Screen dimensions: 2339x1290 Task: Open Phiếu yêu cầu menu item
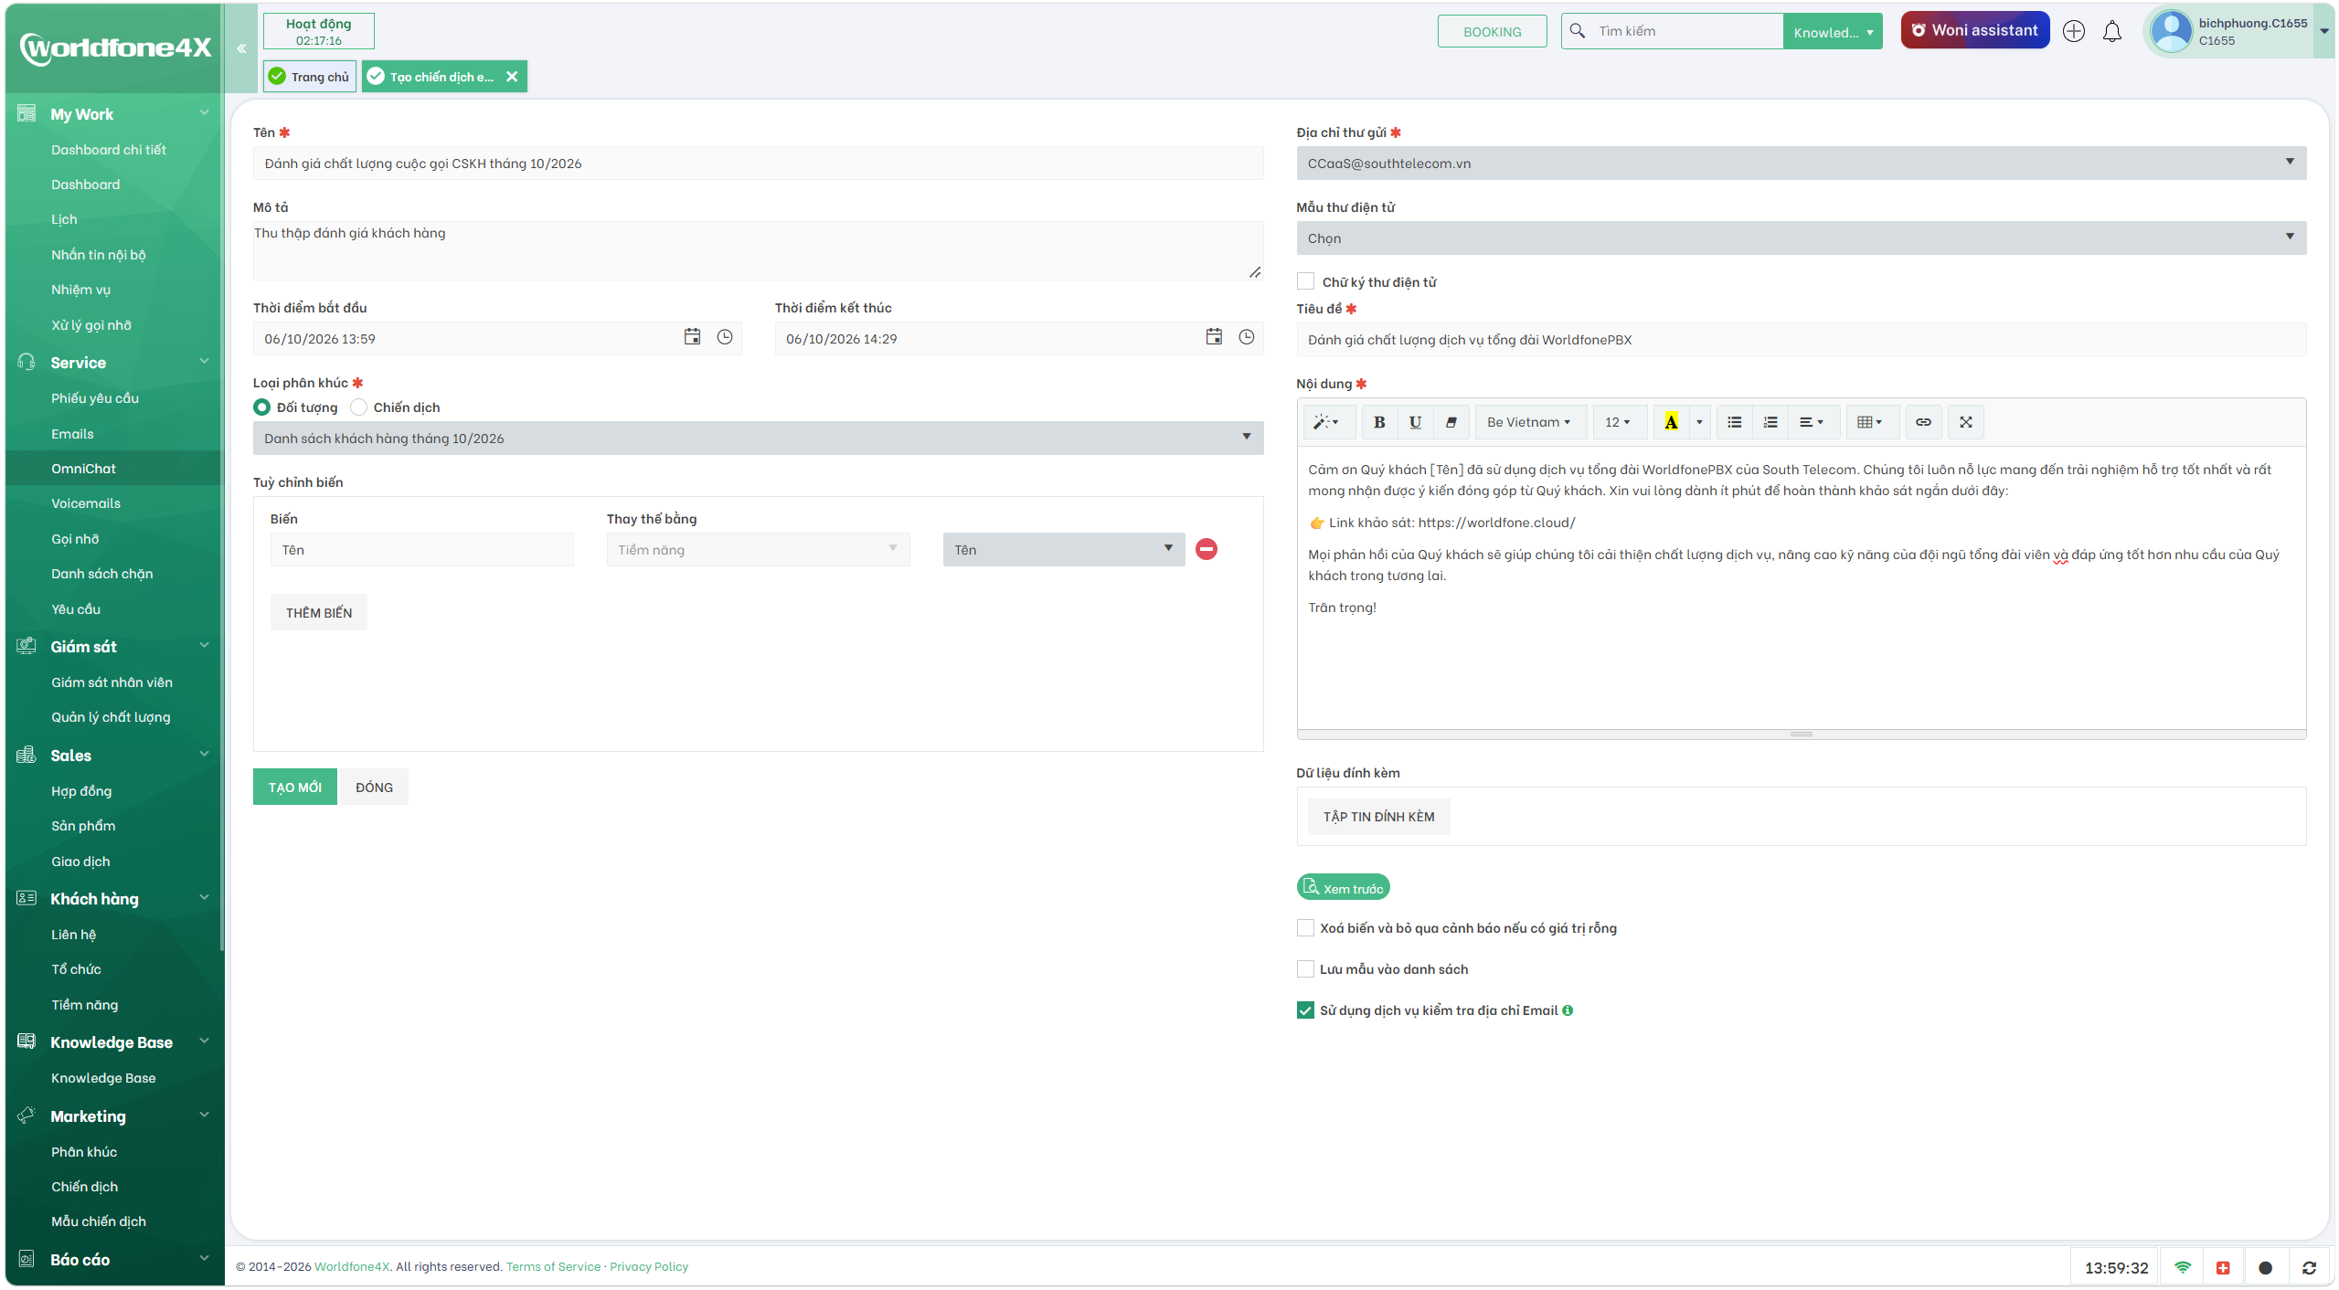click(x=95, y=398)
